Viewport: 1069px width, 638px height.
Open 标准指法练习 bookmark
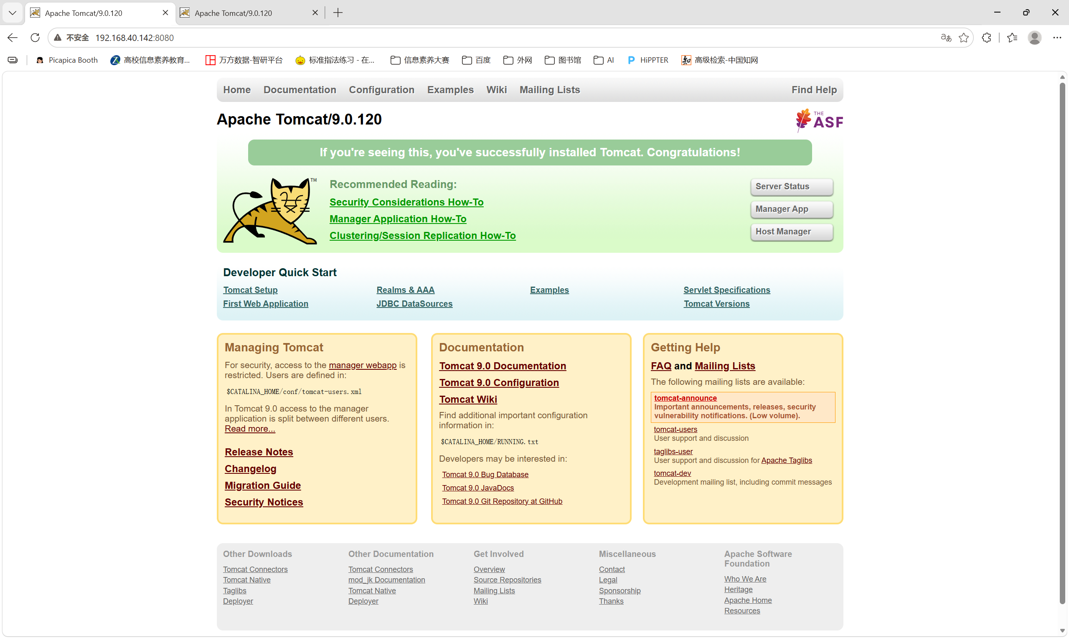[x=335, y=60]
